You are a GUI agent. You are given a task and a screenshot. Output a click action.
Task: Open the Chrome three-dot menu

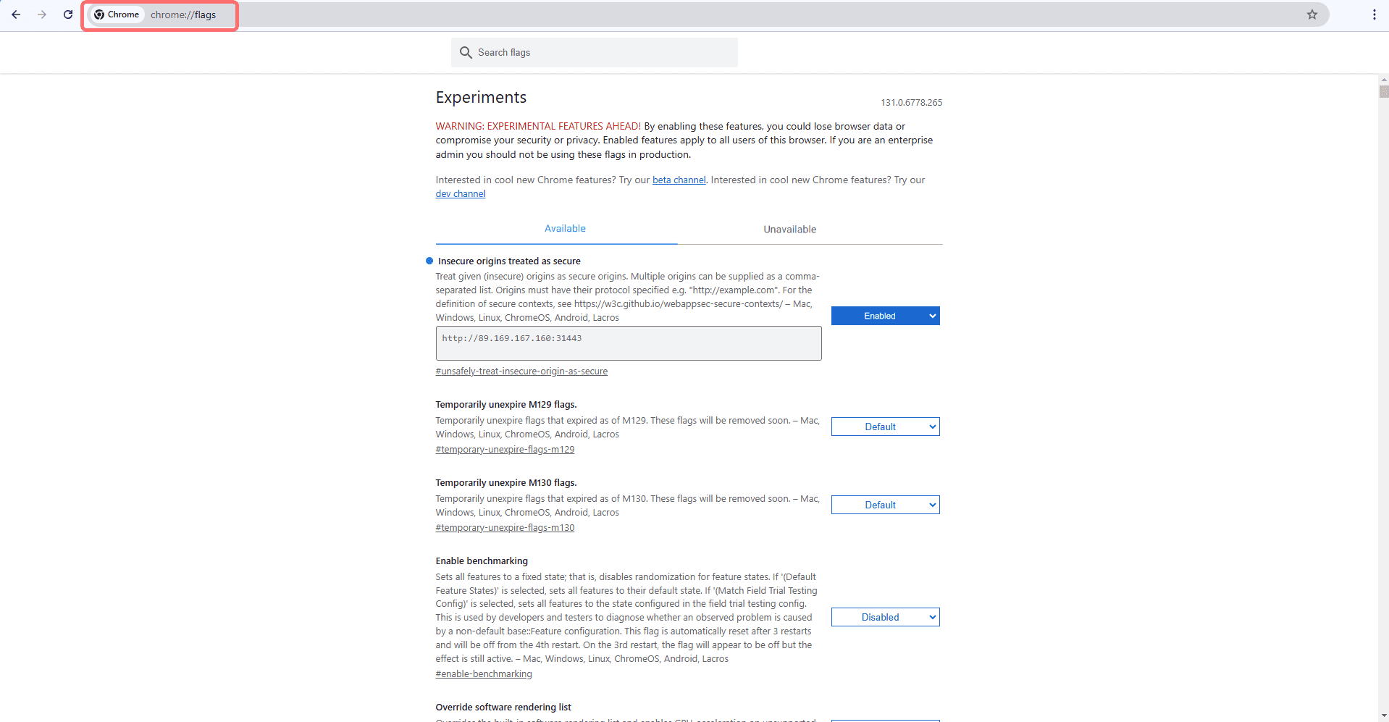pos(1374,14)
